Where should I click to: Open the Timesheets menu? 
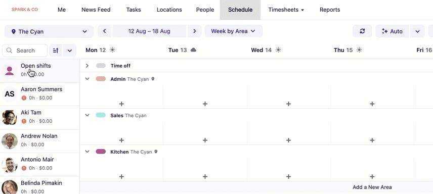pyautogui.click(x=286, y=10)
